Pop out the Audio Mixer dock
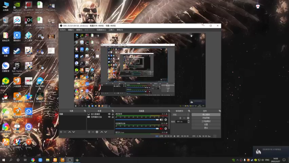 click(x=169, y=111)
